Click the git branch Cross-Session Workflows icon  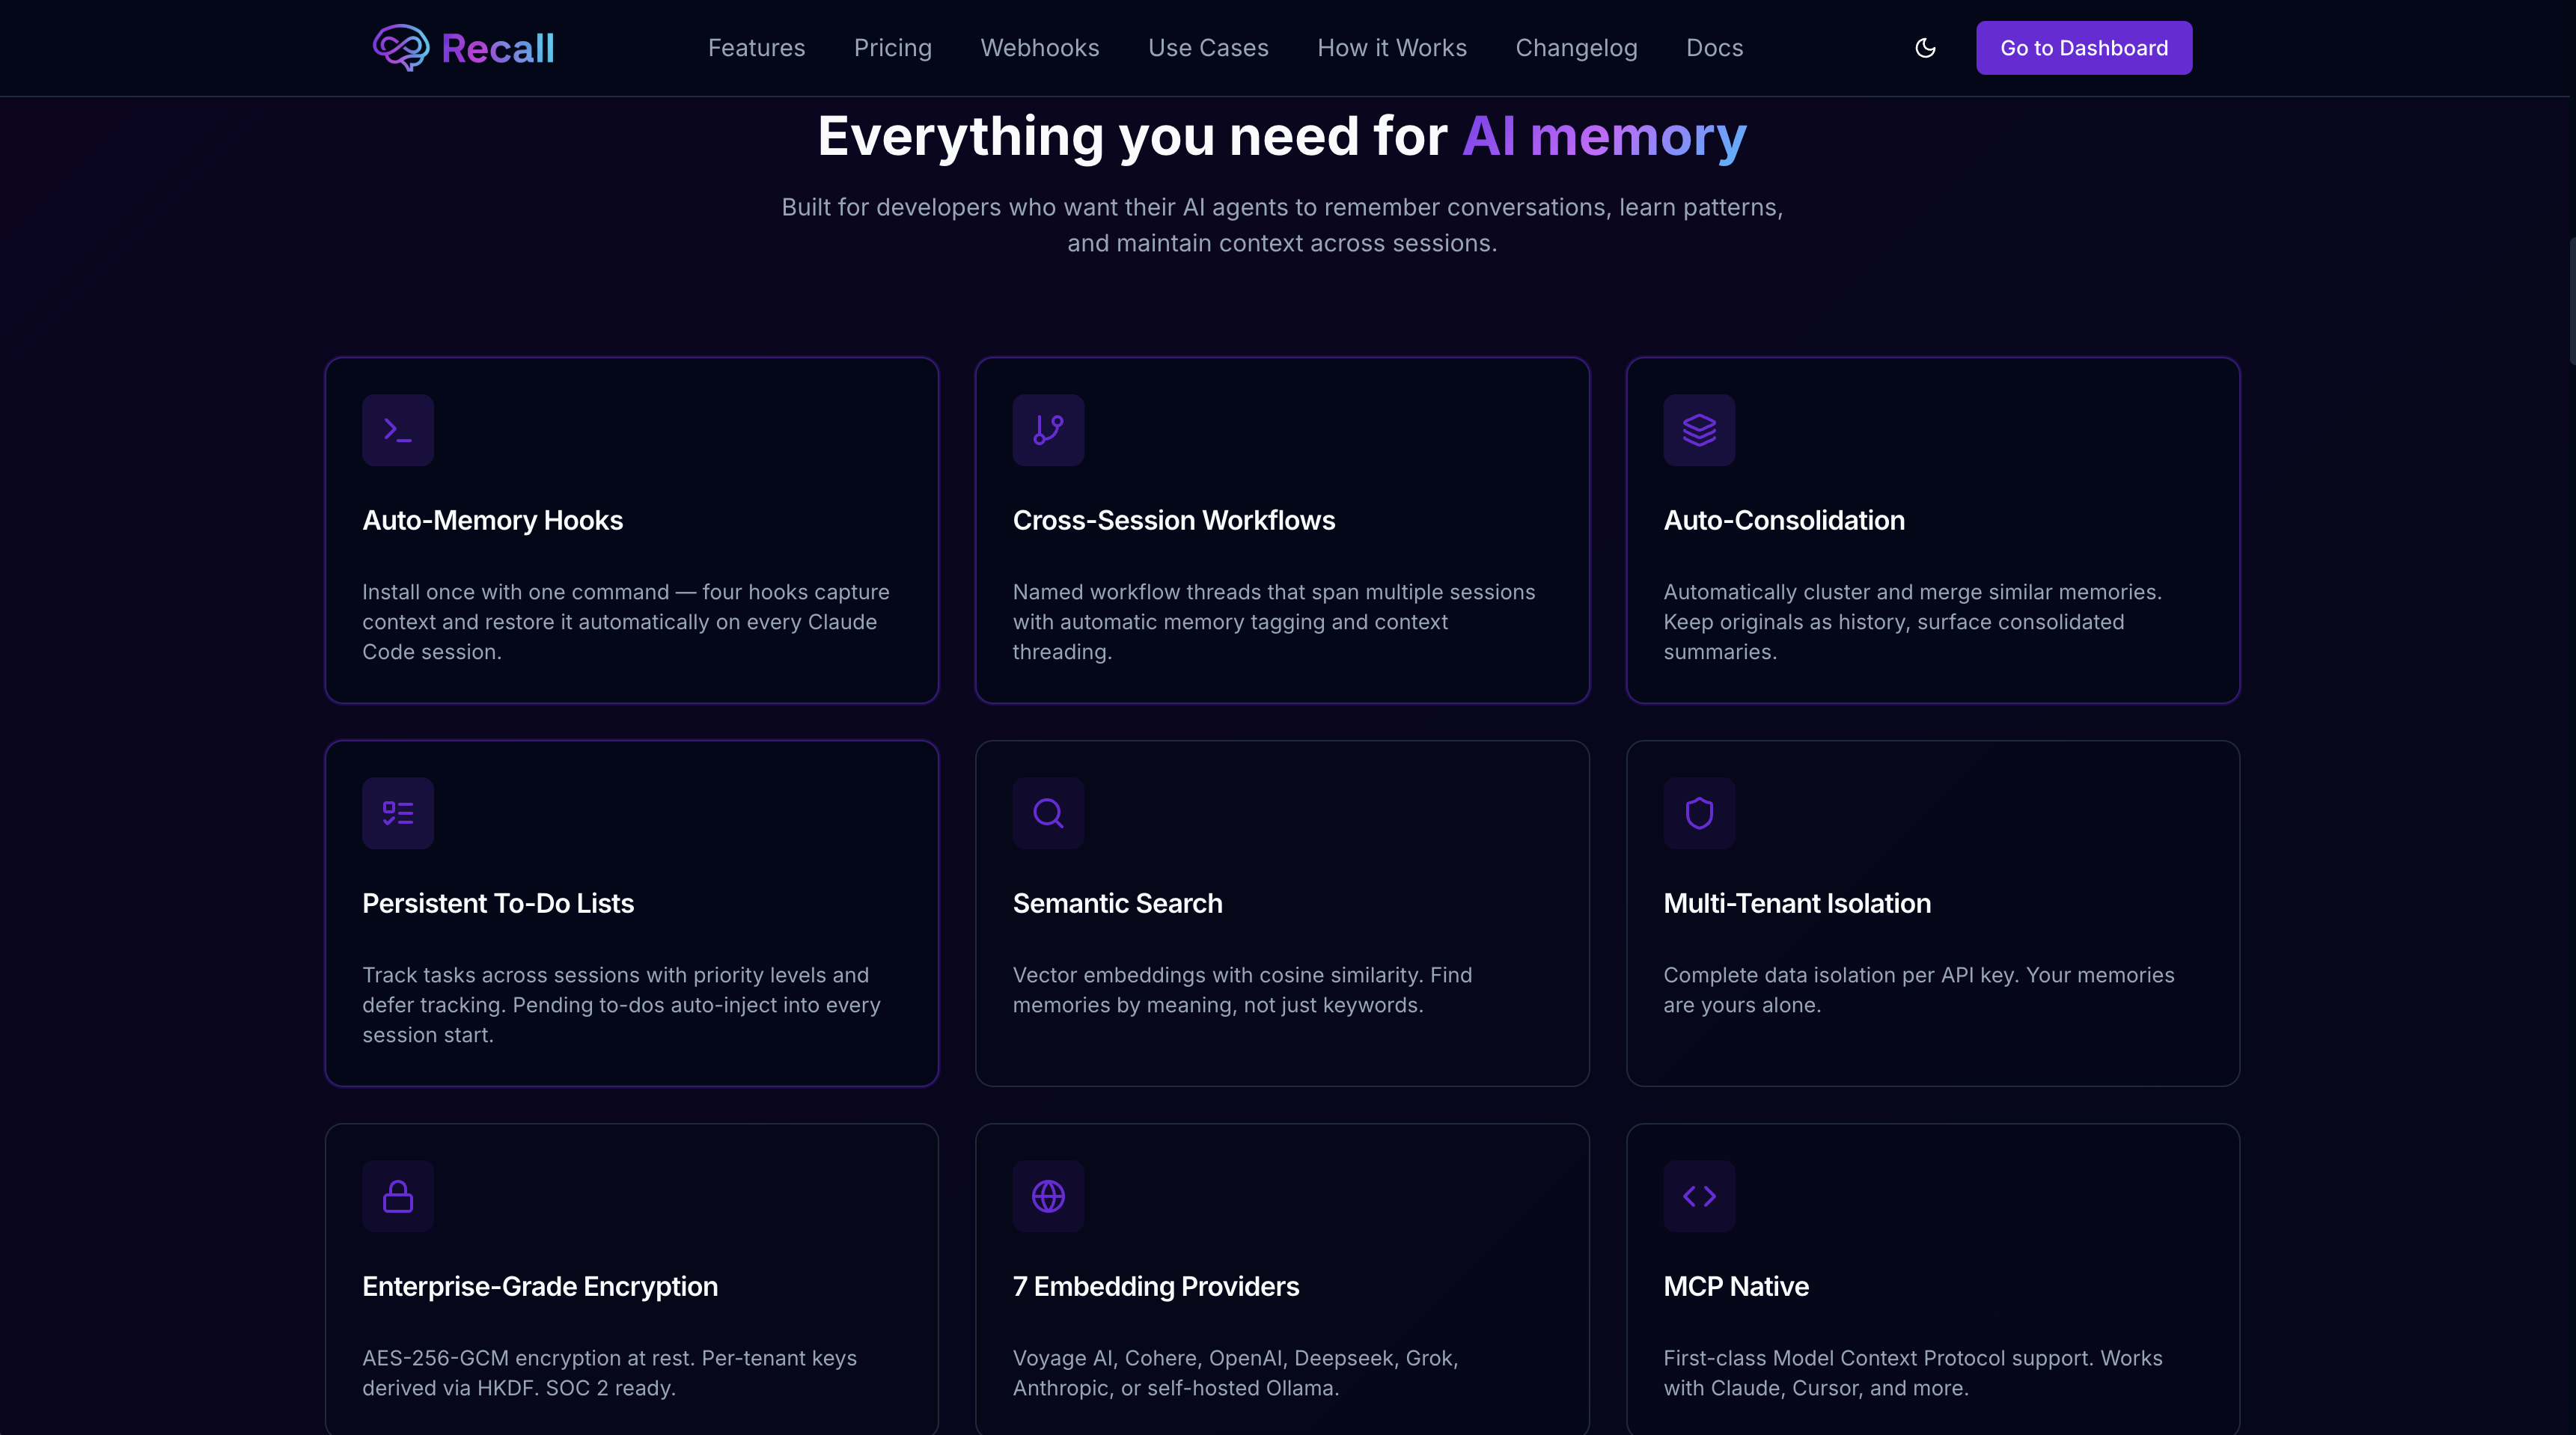point(1048,430)
